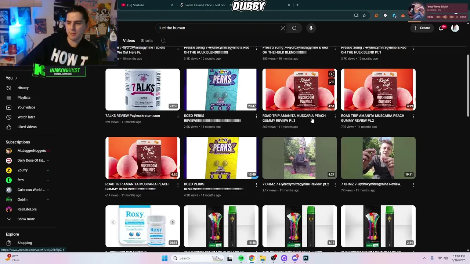Open options for DOZO PERKS Party Blend video
Screen dimensions: 470x264
pos(256,185)
